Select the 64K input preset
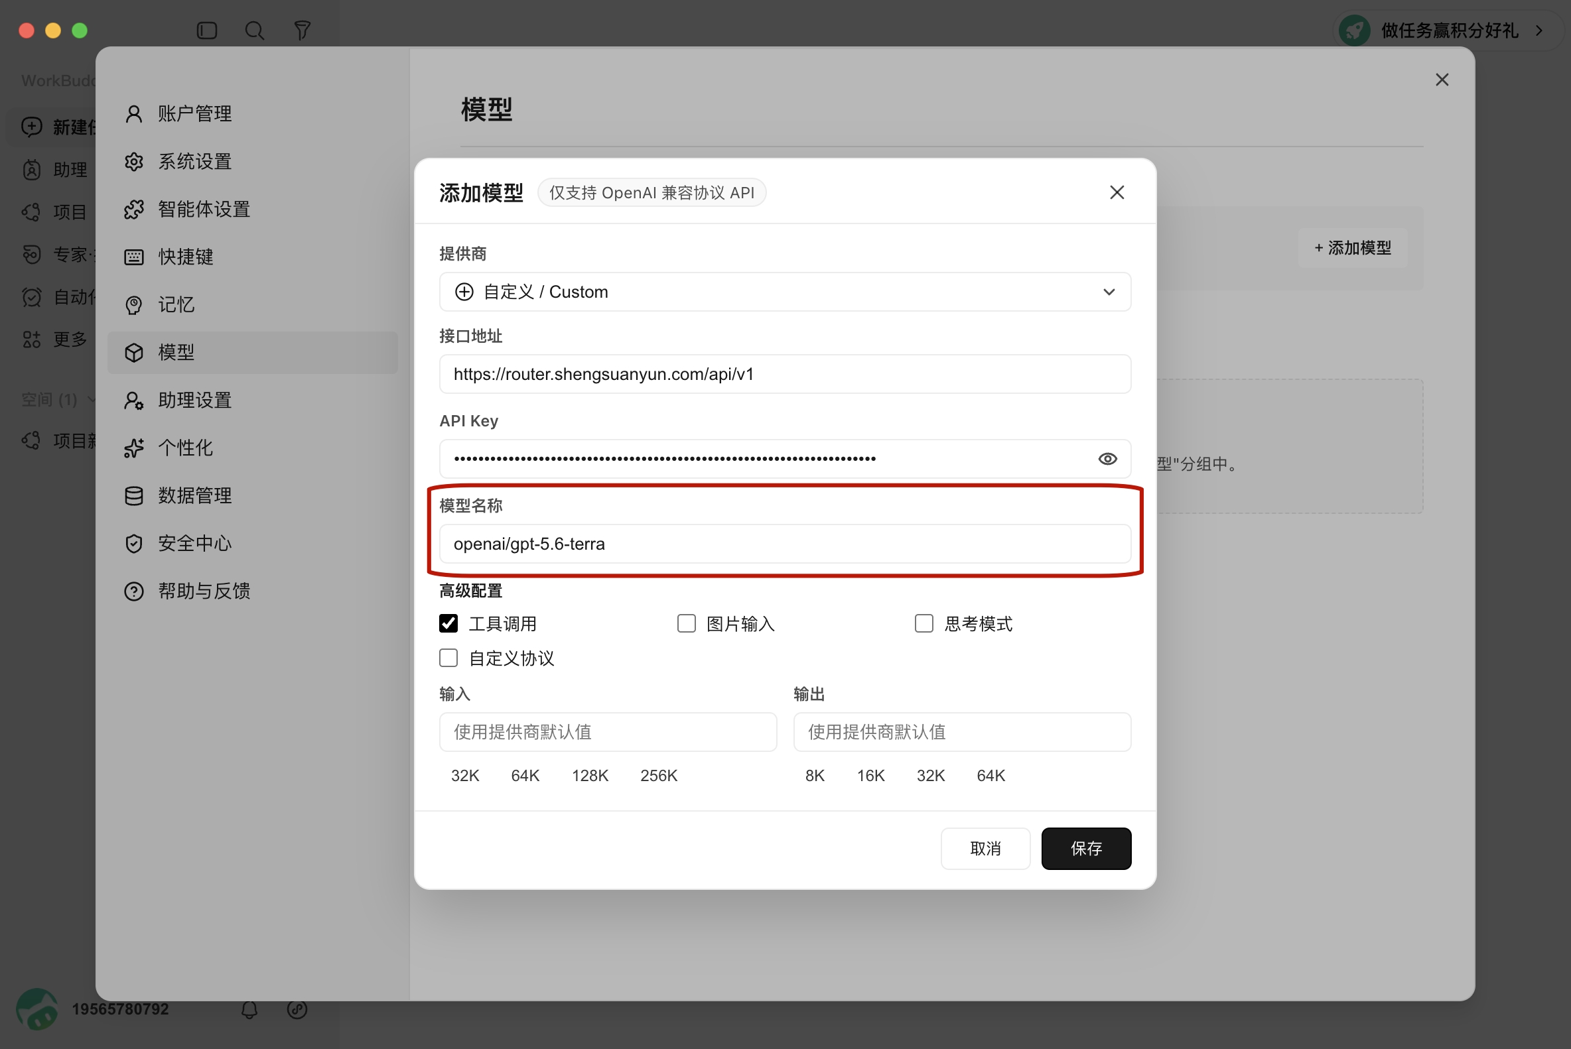Image resolution: width=1571 pixels, height=1049 pixels. [525, 776]
